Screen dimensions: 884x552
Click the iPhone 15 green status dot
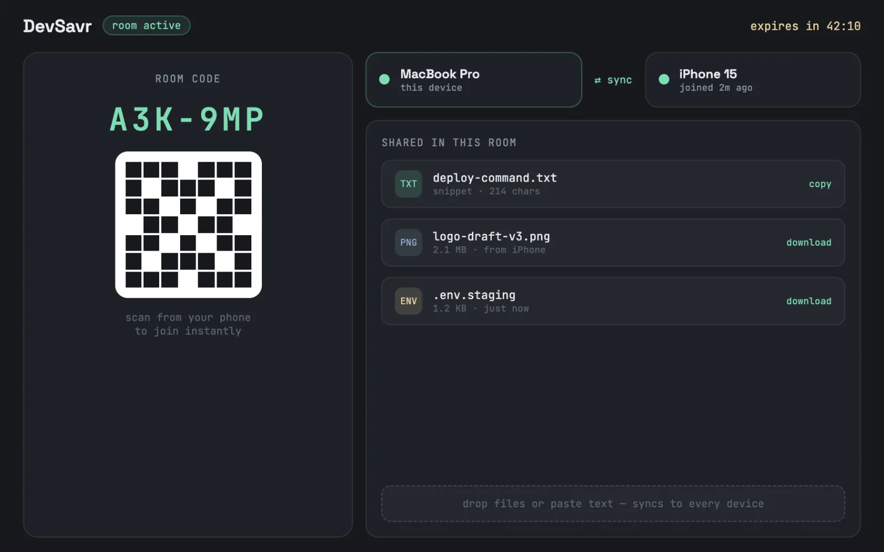point(664,79)
